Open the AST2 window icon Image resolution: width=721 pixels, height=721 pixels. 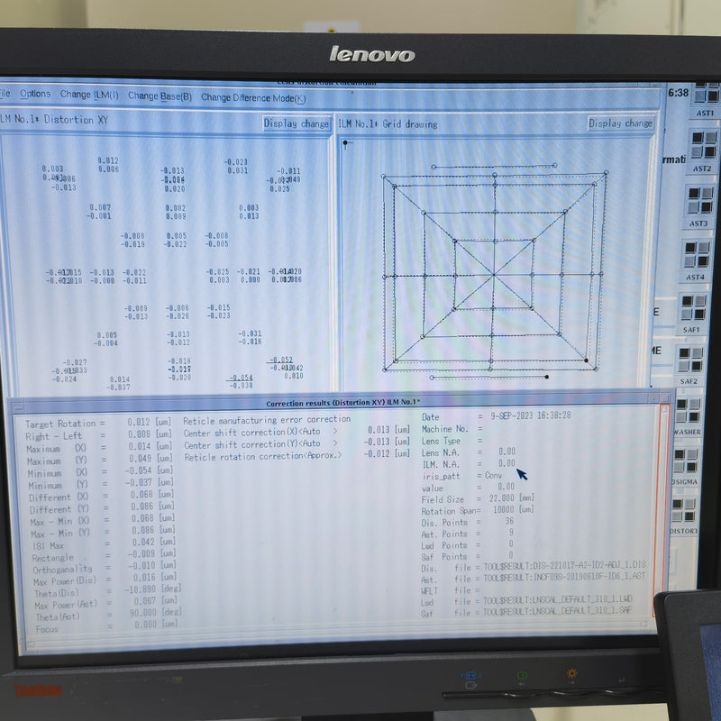(x=704, y=151)
